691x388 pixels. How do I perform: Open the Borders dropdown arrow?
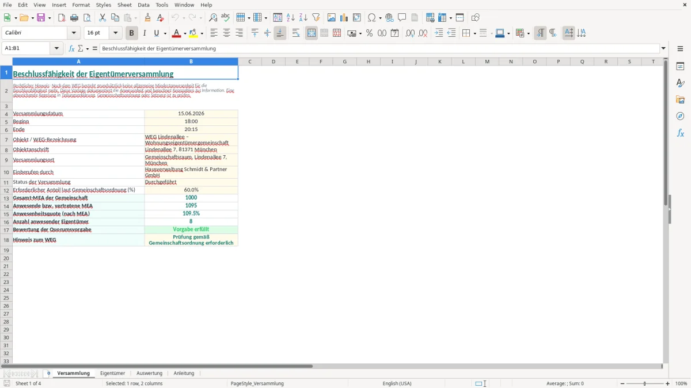click(474, 33)
